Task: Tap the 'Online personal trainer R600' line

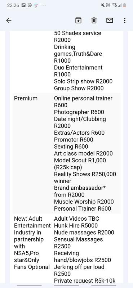Action: click(83, 102)
